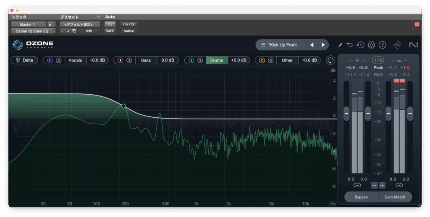Link the input gain channels
Image resolution: width=430 pixels, height=217 pixels.
pos(357,185)
